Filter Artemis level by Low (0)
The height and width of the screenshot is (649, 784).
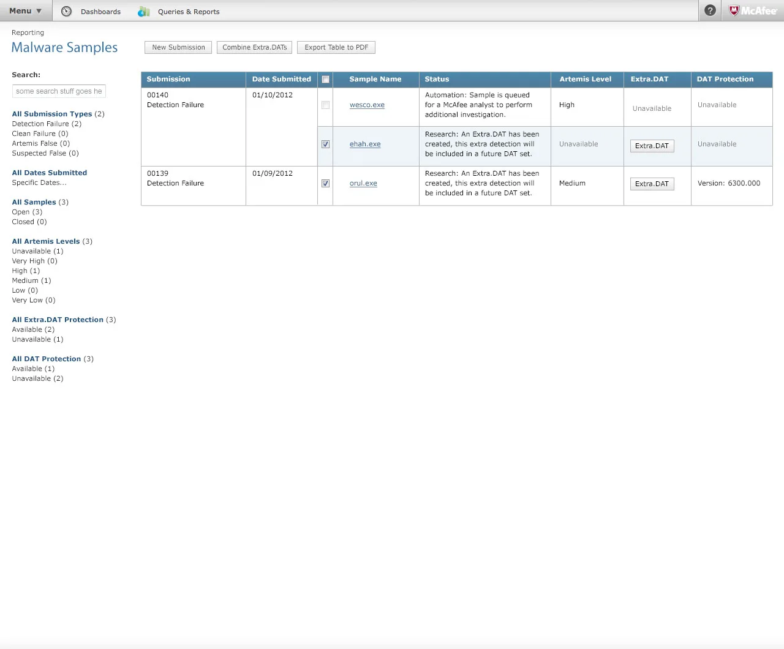click(x=24, y=290)
